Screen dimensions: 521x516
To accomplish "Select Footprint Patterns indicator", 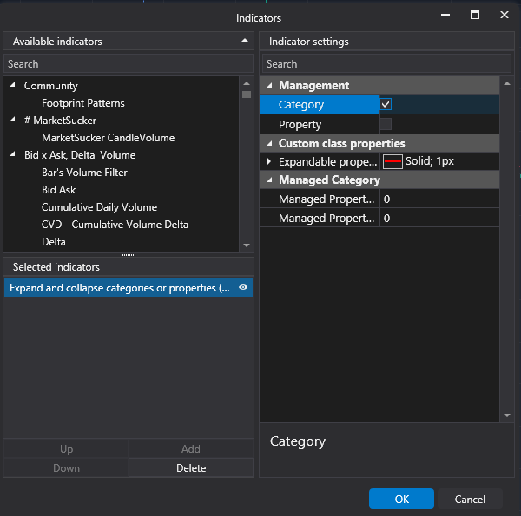I will (83, 103).
